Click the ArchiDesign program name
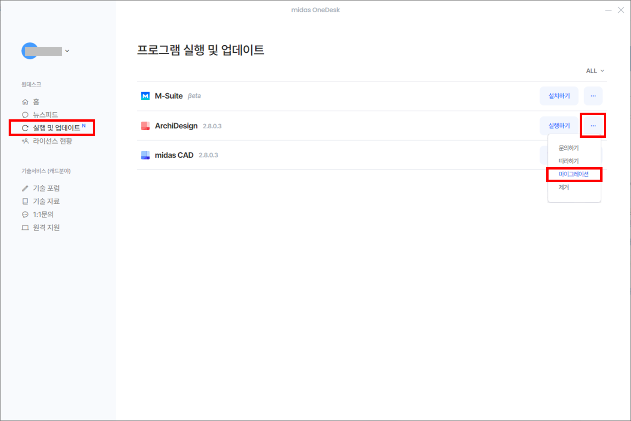This screenshot has width=631, height=421. coord(176,126)
